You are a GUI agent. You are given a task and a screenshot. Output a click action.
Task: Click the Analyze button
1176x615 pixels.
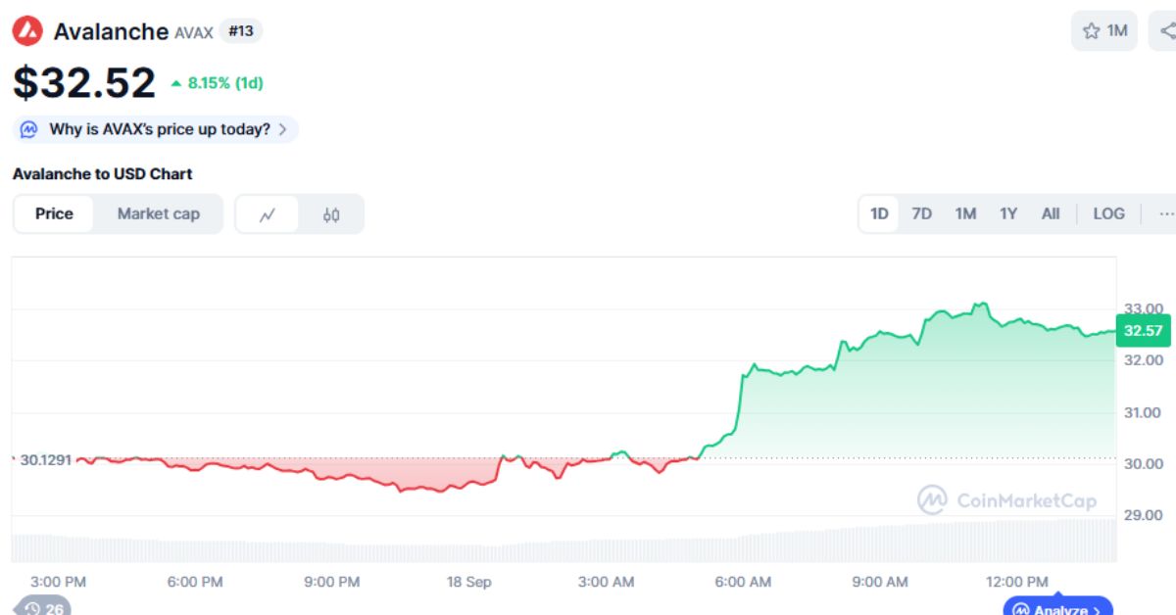point(1058,609)
